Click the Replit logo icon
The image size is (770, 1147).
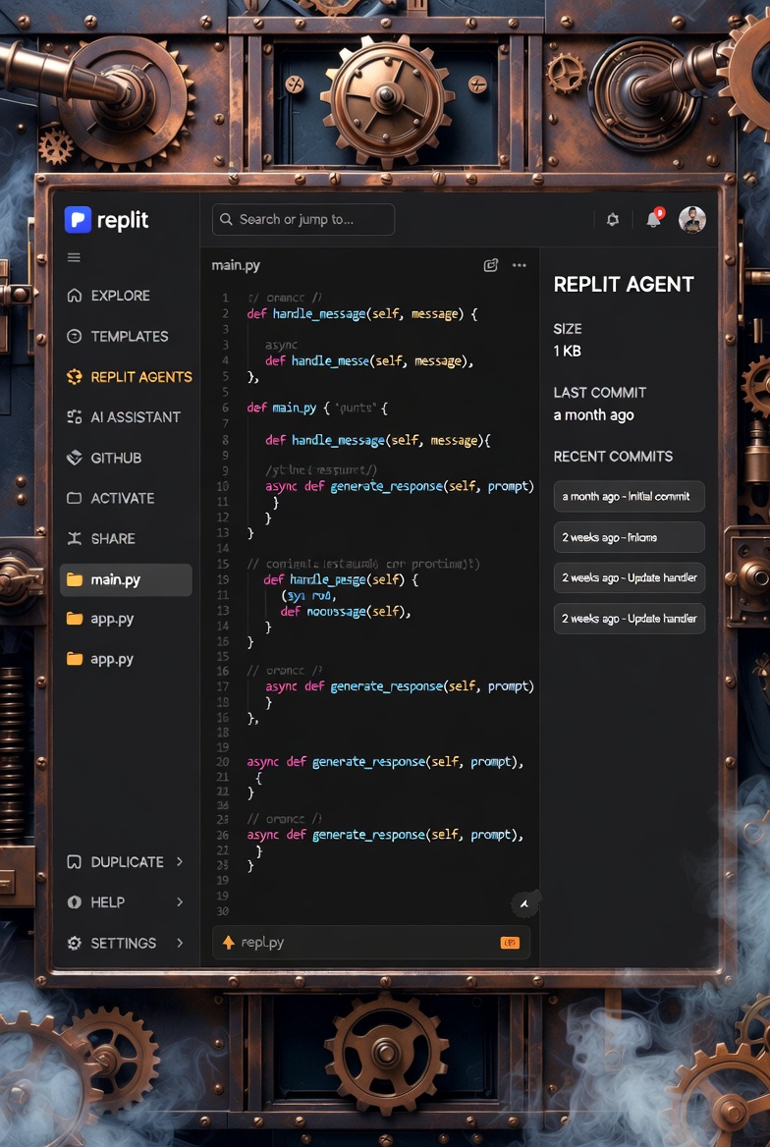click(78, 219)
